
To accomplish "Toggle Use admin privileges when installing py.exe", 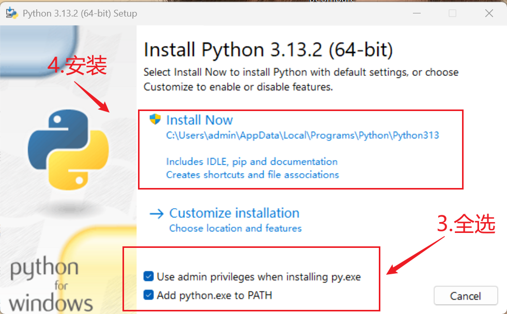I will click(148, 276).
